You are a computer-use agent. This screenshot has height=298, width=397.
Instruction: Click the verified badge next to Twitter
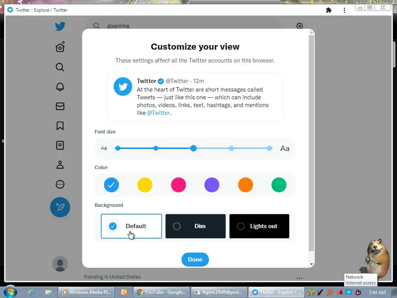tap(161, 81)
